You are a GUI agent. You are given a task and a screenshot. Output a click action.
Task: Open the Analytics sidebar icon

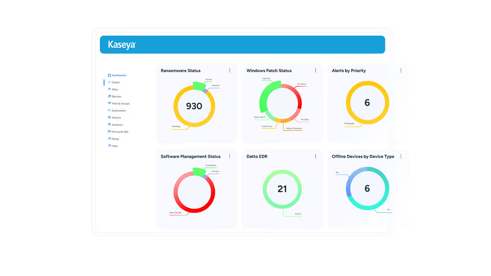[109, 125]
